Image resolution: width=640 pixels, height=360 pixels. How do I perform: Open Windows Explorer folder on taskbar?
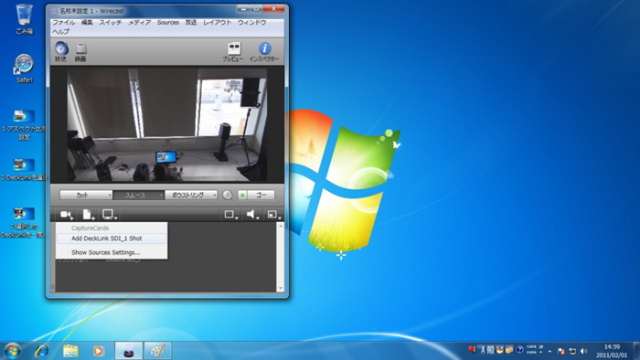pos(70,351)
